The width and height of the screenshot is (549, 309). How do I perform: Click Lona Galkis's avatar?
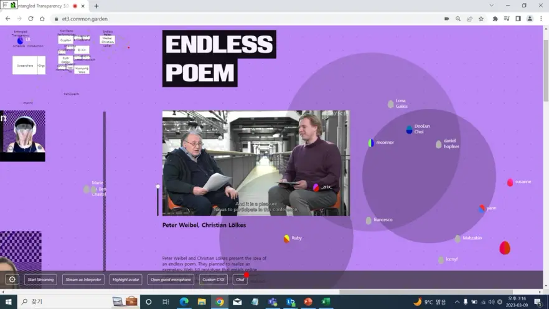coord(391,104)
